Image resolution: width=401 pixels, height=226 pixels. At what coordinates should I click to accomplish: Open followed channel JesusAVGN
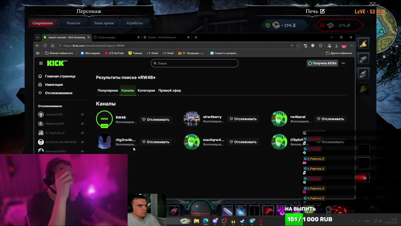pos(61,115)
